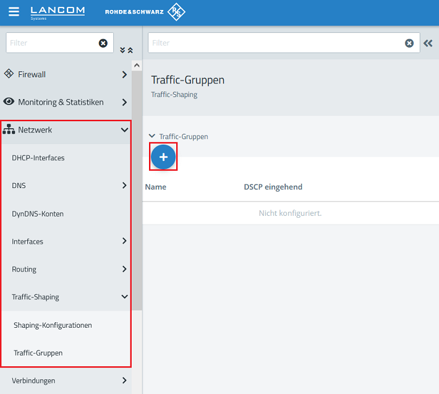Image resolution: width=439 pixels, height=394 pixels.
Task: Clear the main content filter field
Action: tap(409, 43)
